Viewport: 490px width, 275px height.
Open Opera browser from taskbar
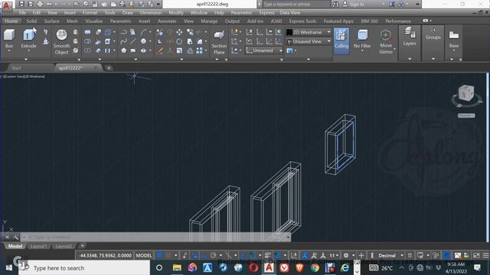[253, 267]
